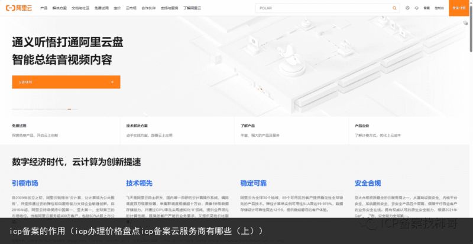Click the 智能总结音视频内容 banner line
The height and width of the screenshot is (244, 473).
[x=62, y=60]
